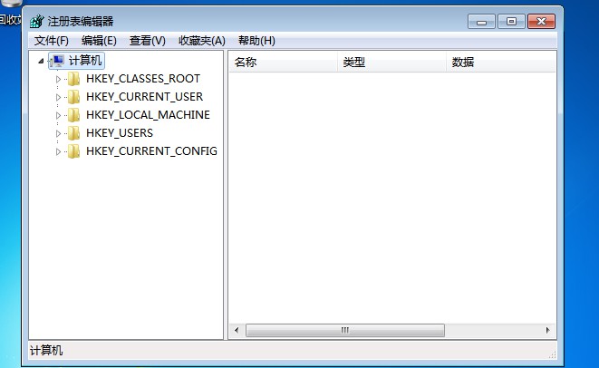Select HKEY_LOCAL_MACHINE text in tree
599x368 pixels.
click(x=148, y=114)
